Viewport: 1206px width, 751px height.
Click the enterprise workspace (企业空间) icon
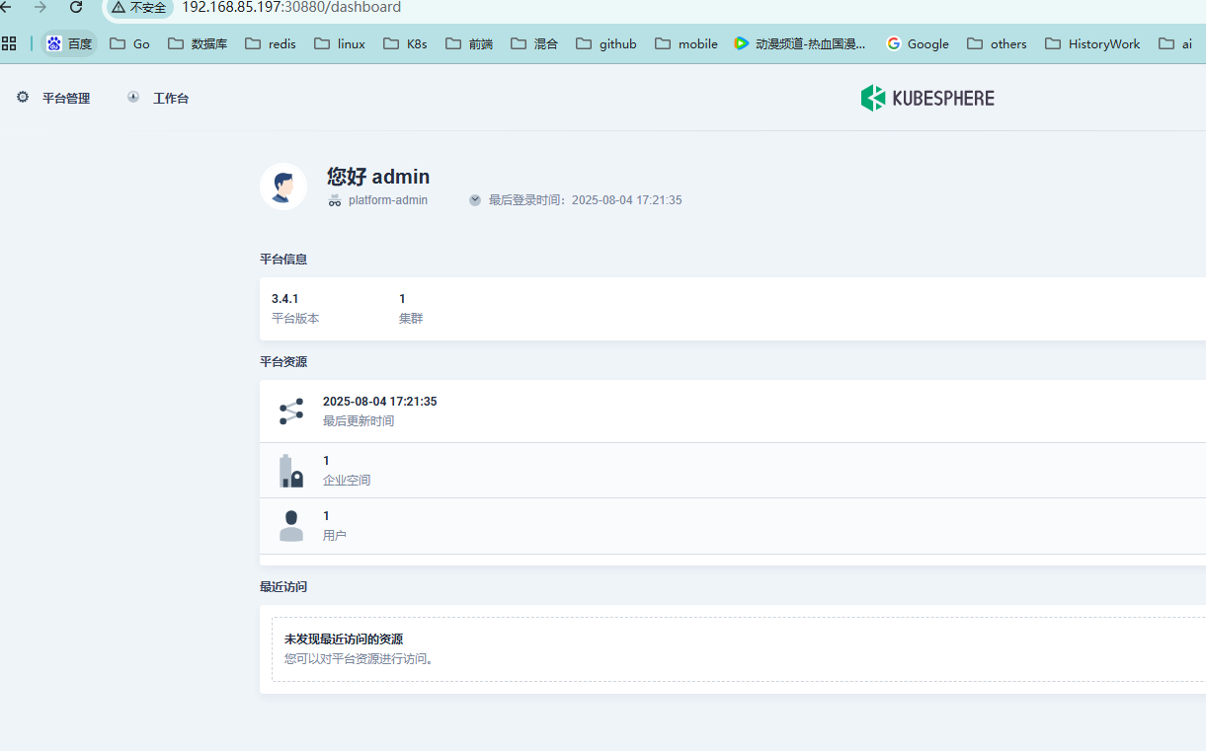click(291, 471)
